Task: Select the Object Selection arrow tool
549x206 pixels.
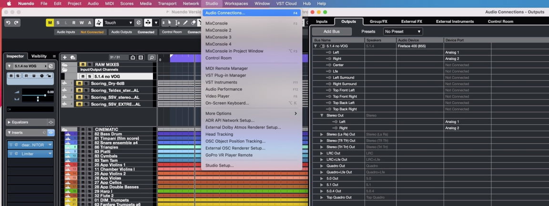Action: 170,23
